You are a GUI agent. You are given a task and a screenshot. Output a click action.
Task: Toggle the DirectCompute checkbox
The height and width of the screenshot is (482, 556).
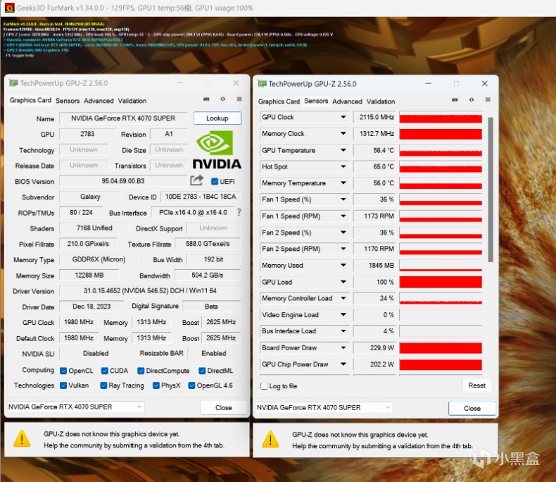click(x=141, y=371)
